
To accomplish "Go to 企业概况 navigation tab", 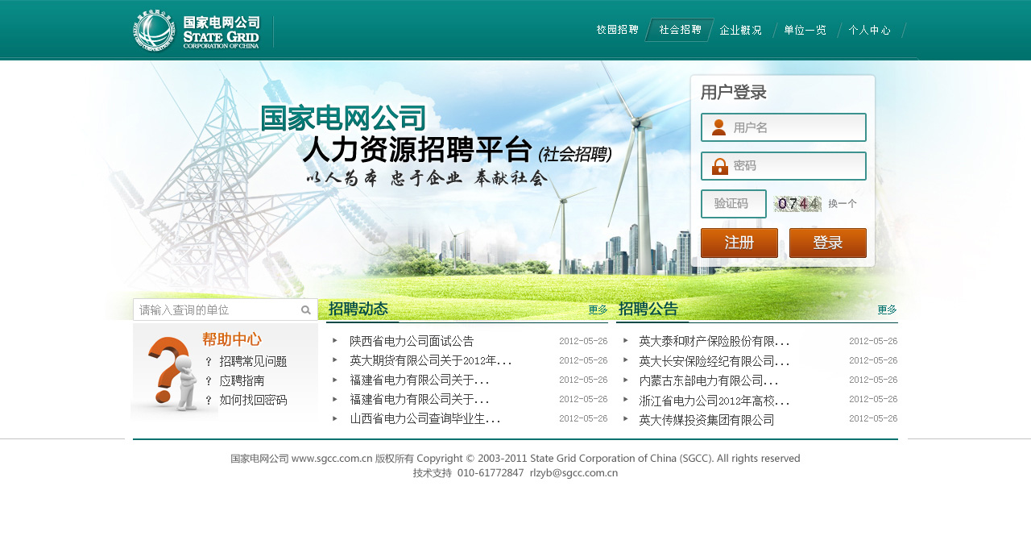I will coord(741,30).
